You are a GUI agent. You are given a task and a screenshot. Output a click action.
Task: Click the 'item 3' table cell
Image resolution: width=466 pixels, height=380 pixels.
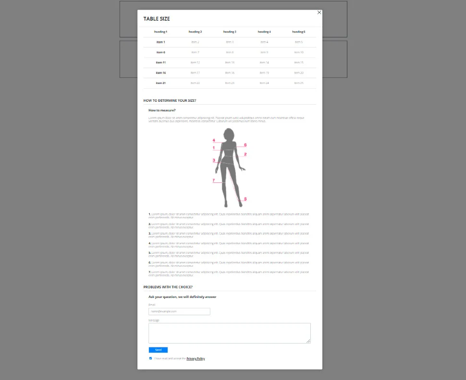pos(230,42)
